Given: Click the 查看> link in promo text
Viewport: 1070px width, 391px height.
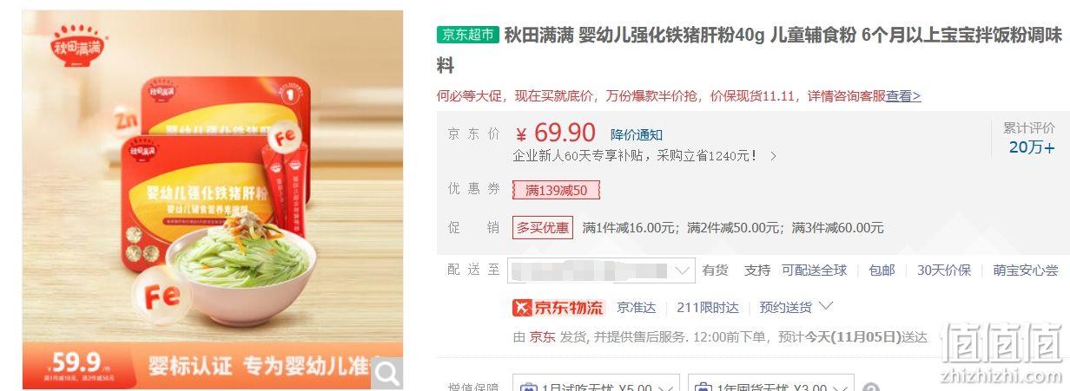Looking at the screenshot, I should 903,96.
